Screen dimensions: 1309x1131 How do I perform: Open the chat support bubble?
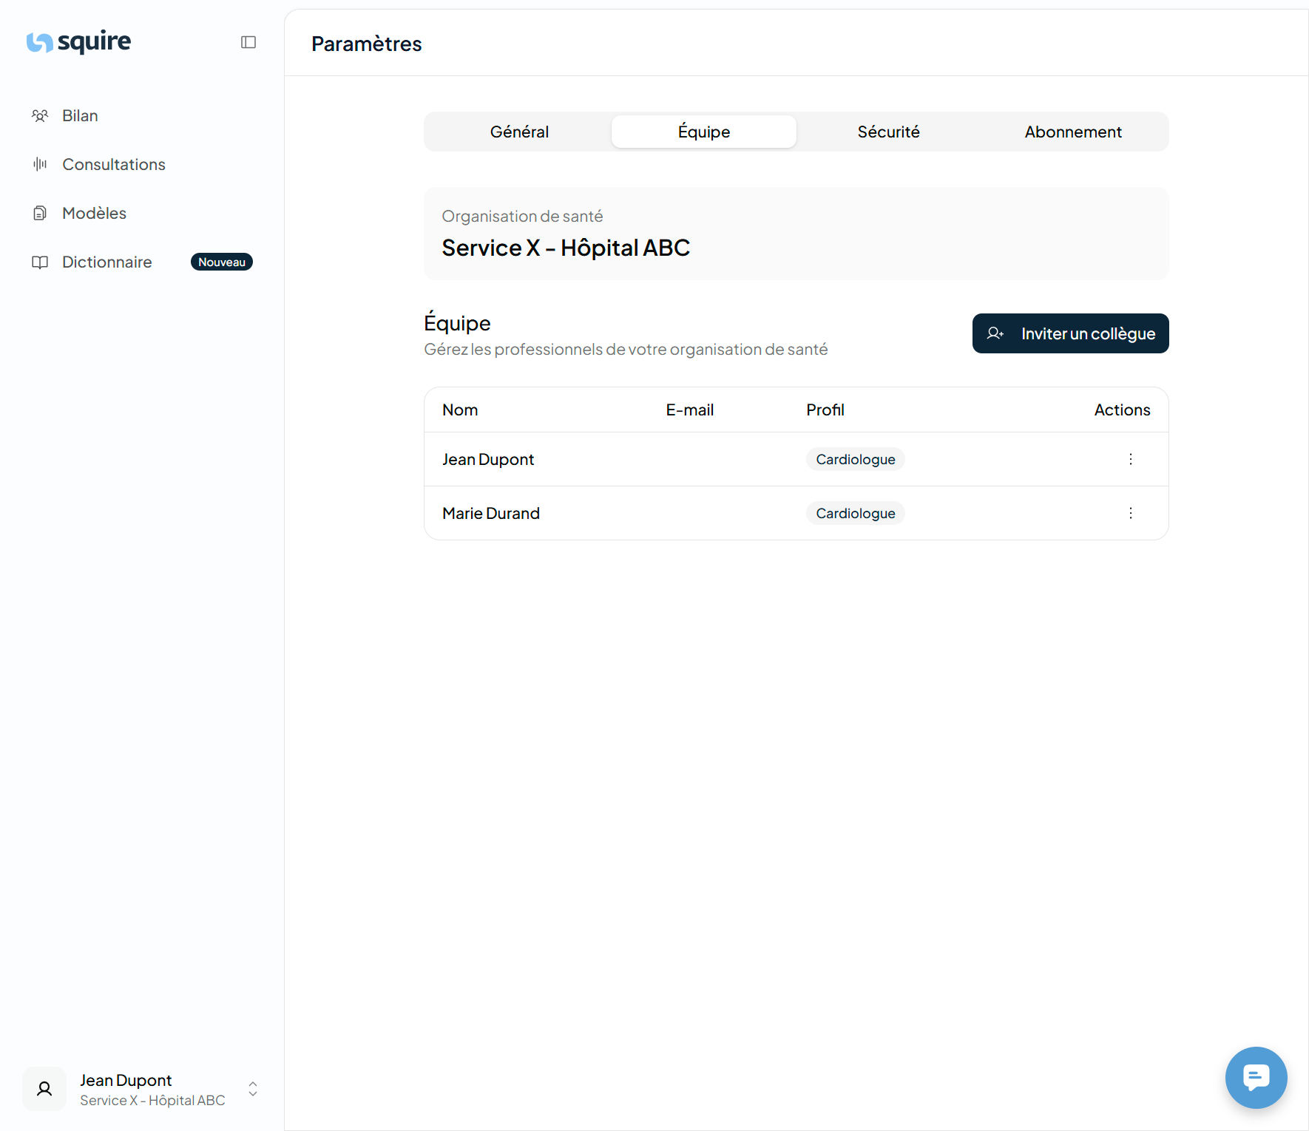pyautogui.click(x=1256, y=1077)
